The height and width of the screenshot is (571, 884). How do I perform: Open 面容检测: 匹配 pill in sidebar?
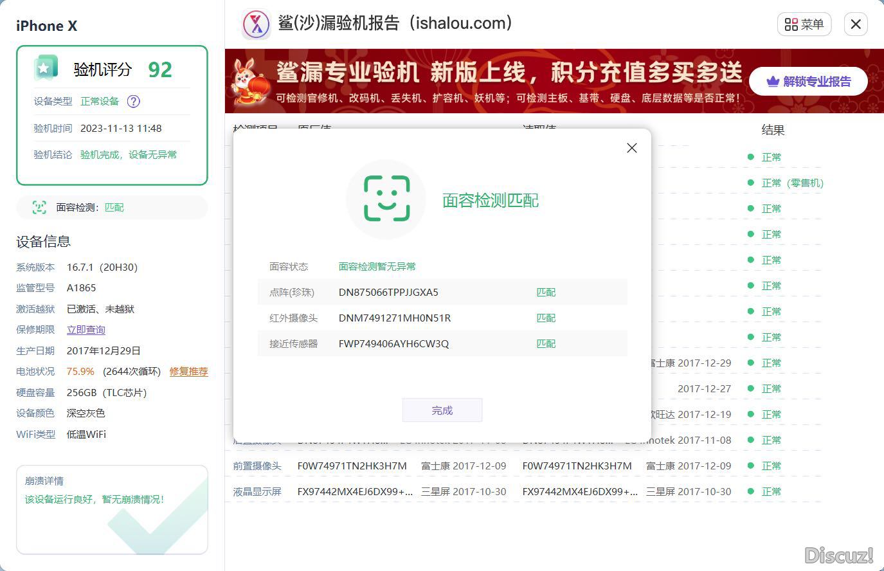click(x=112, y=207)
